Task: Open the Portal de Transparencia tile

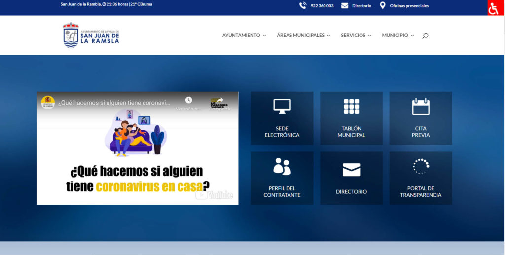Action: tap(421, 178)
